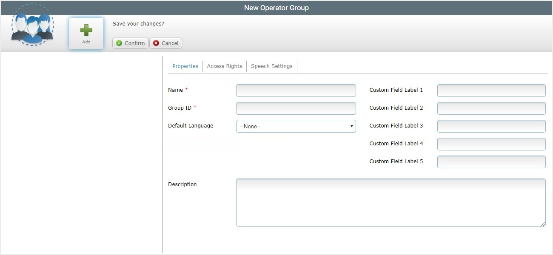This screenshot has height=255, width=553.
Task: Click the red X icon on Cancel
Action: pos(156,43)
